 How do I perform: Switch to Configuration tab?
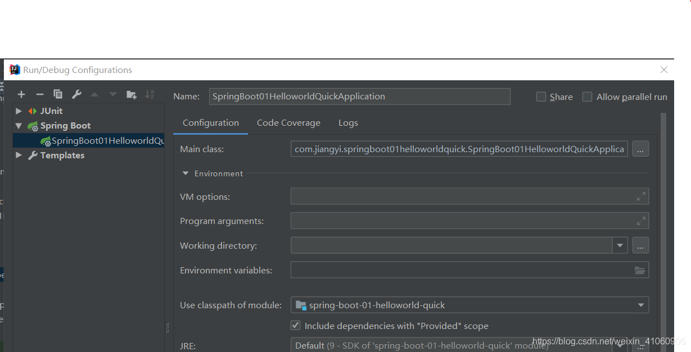(x=211, y=122)
